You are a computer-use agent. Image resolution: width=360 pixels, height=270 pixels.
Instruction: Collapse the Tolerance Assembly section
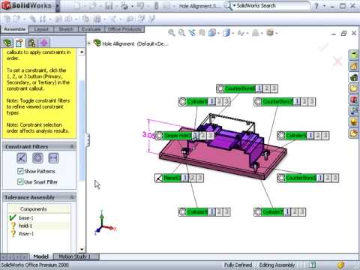click(x=72, y=197)
